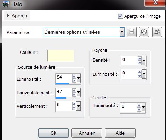Screen dimensions: 166x140
Task: Decrease Horizontalement value with down arrow
Action: (74, 95)
